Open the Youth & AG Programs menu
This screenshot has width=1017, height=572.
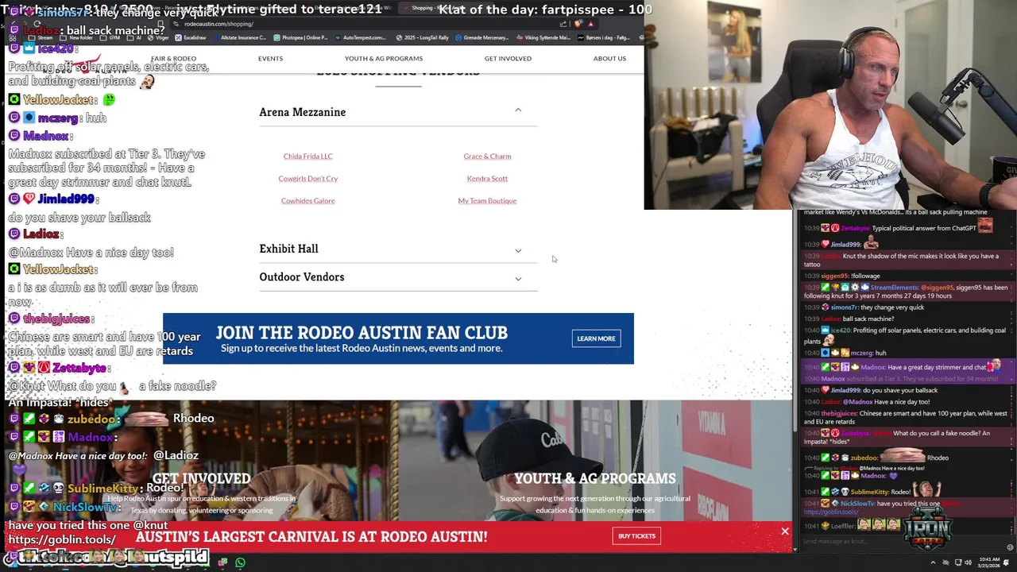(383, 58)
